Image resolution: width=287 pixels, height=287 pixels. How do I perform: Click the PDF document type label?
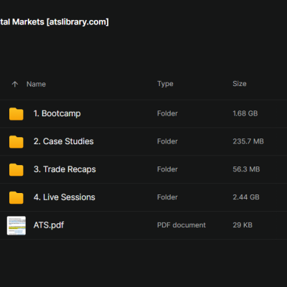(182, 225)
